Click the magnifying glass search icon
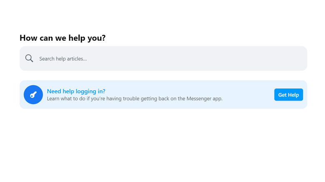 [29, 59]
